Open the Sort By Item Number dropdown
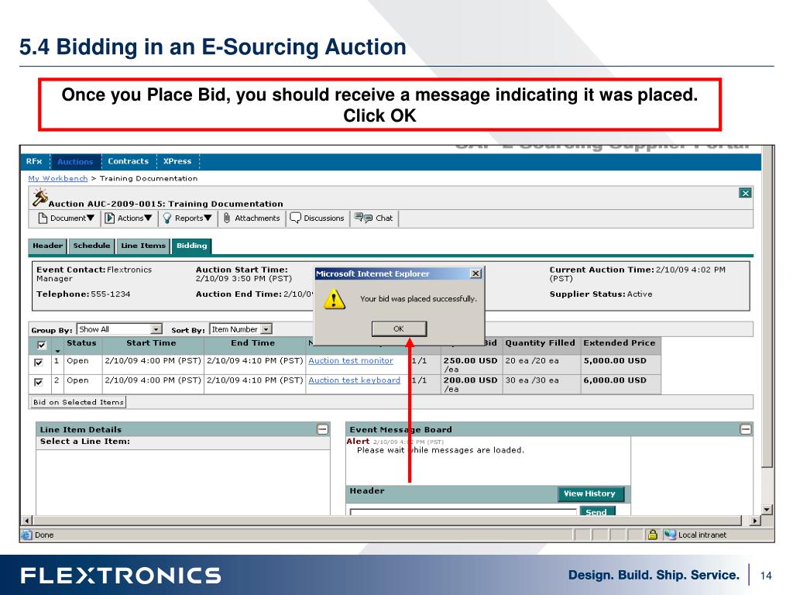The height and width of the screenshot is (595, 793). 241,329
